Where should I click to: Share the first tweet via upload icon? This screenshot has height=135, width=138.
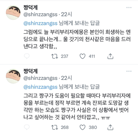[x=110, y=56]
